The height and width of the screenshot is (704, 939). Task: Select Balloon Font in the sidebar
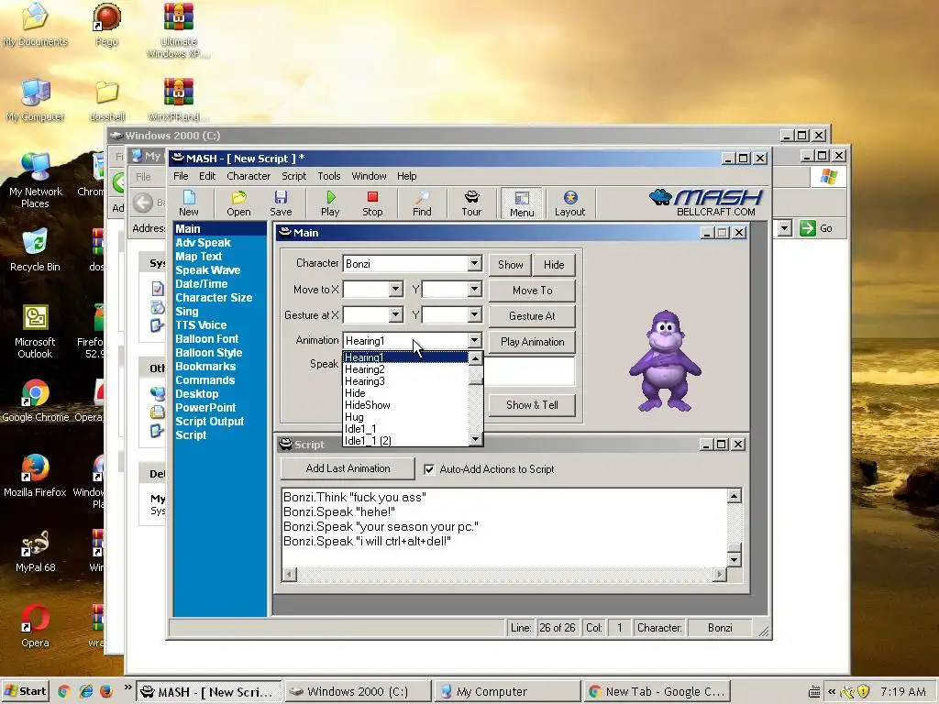(206, 339)
